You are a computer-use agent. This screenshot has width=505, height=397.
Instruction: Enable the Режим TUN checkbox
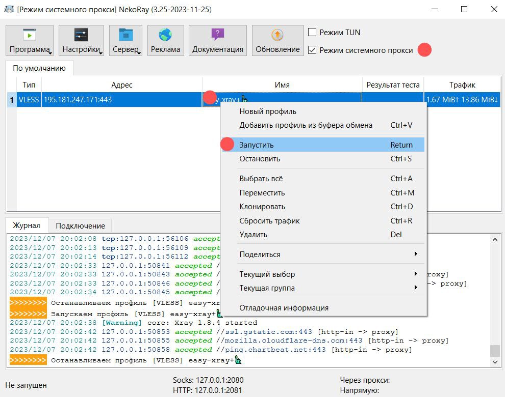point(313,33)
